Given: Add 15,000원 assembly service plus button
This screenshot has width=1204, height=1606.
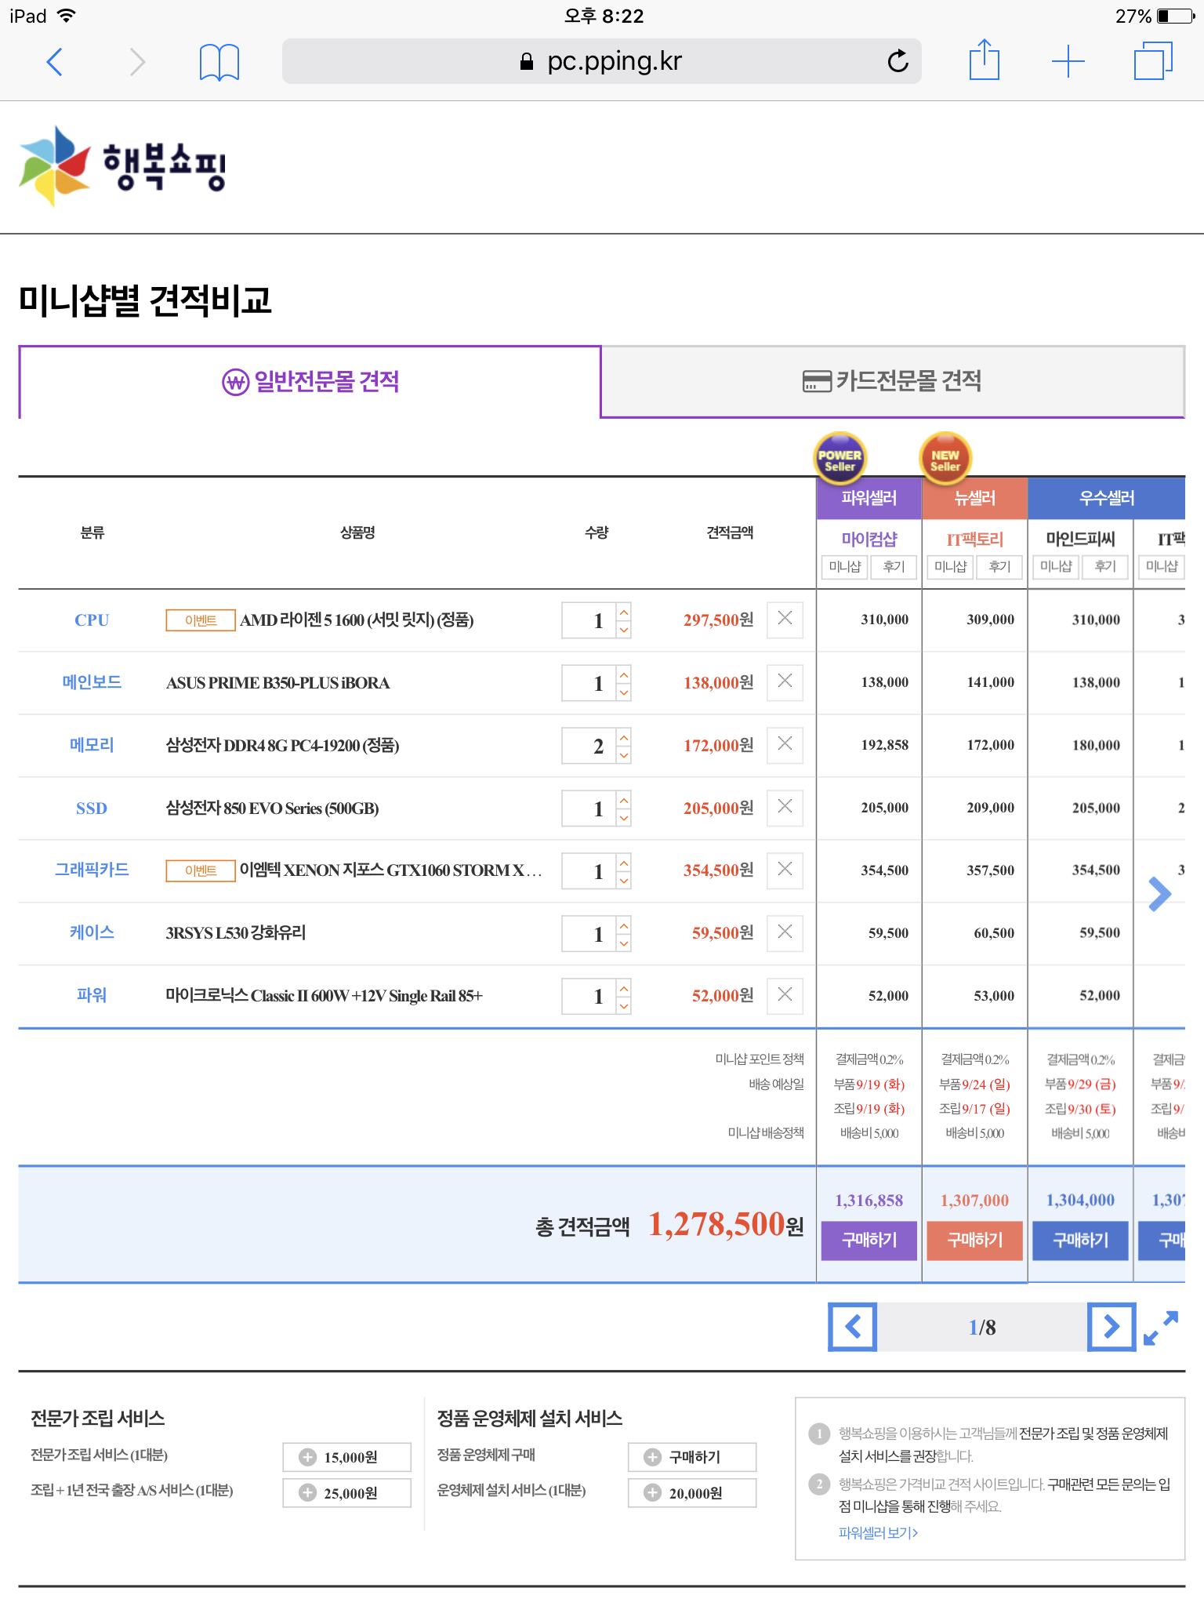Looking at the screenshot, I should (x=346, y=1457).
